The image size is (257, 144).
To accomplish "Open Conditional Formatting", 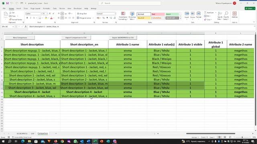I will 123,16.
